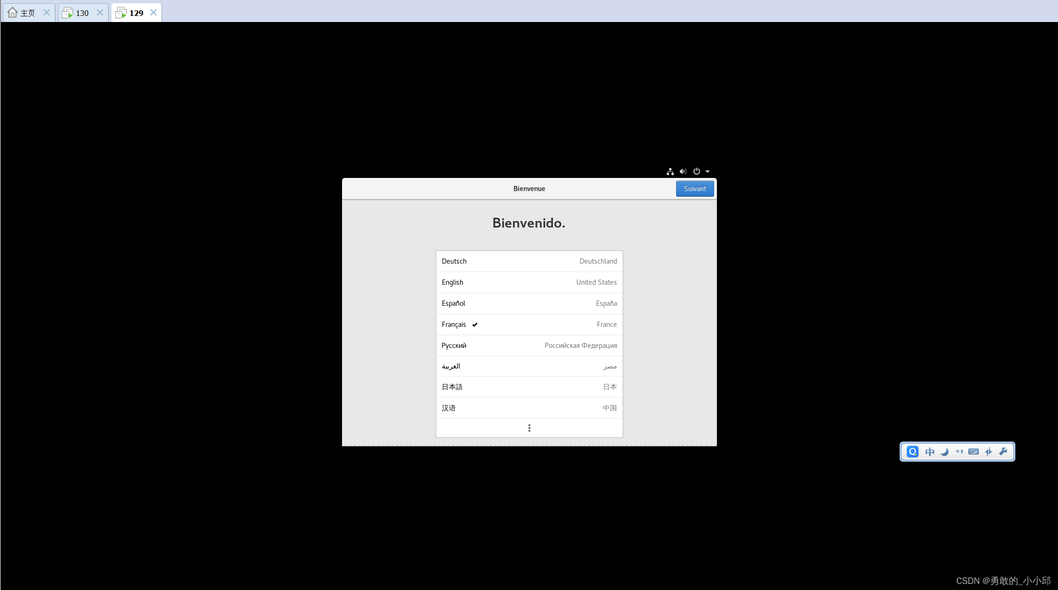
Task: Switch to tab 130
Action: [x=80, y=12]
